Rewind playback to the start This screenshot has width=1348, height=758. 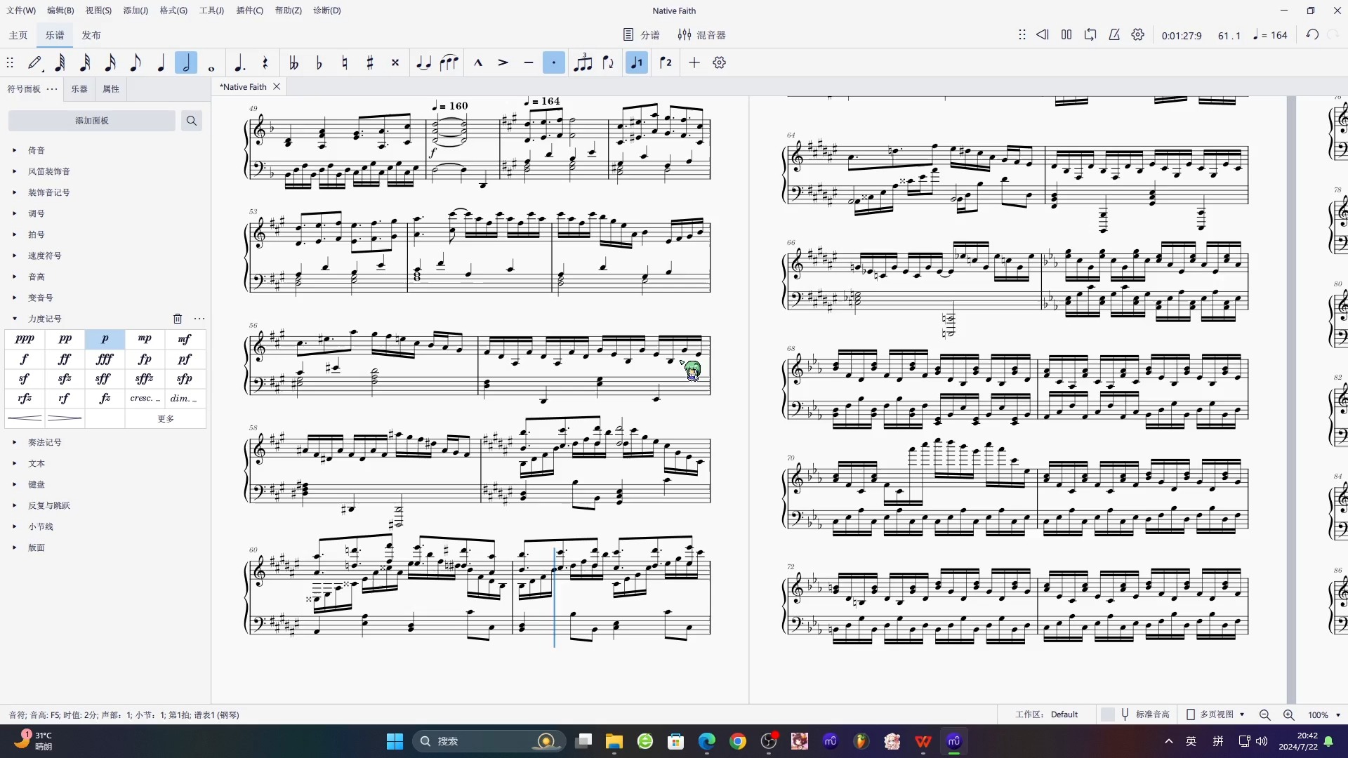(1043, 35)
